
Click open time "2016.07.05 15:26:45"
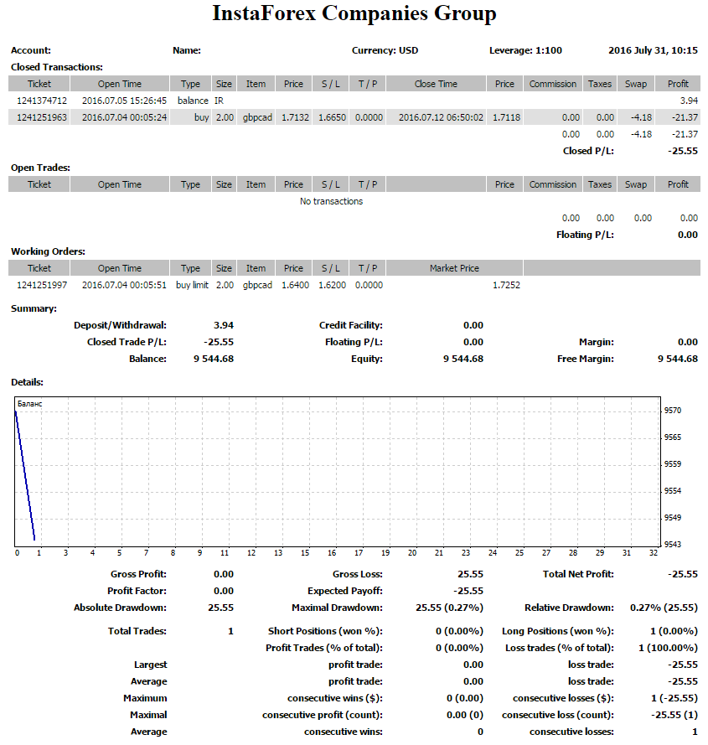pos(125,101)
